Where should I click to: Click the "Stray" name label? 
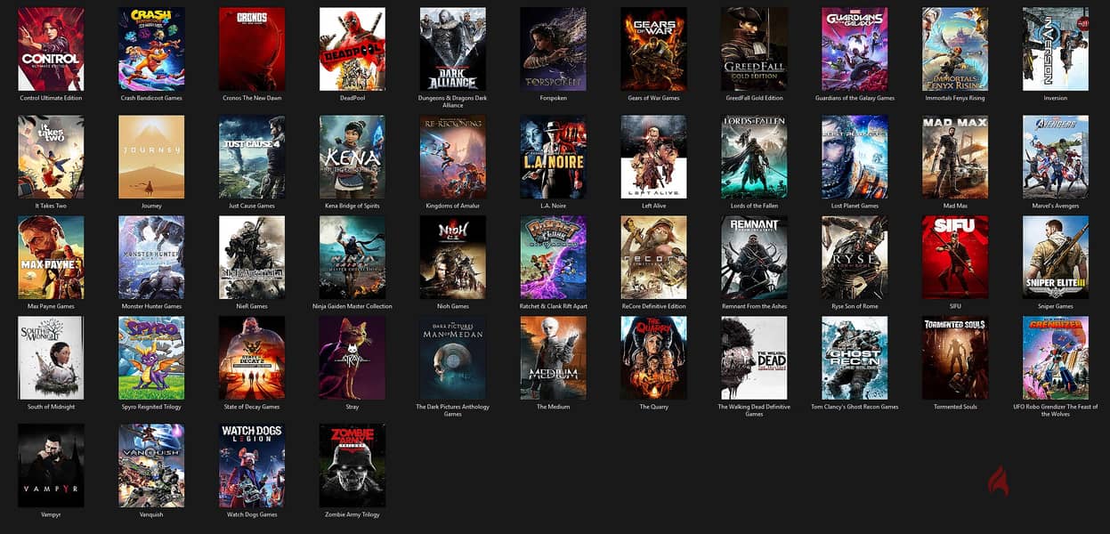(352, 407)
